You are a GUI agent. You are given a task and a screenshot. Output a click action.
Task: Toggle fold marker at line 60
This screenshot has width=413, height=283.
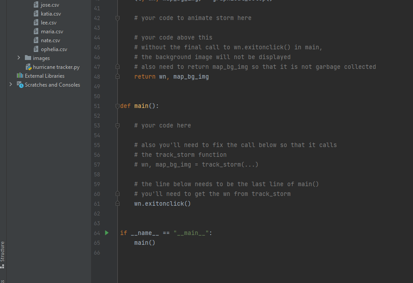click(x=117, y=194)
